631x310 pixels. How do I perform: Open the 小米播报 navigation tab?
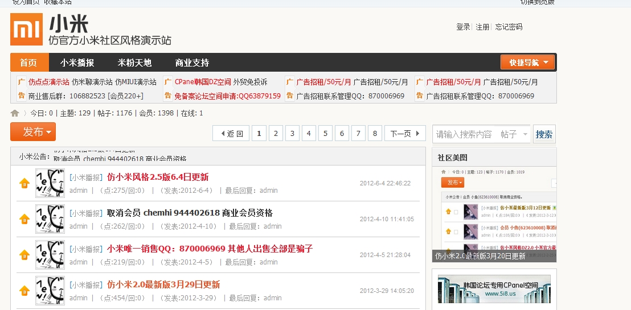[77, 63]
